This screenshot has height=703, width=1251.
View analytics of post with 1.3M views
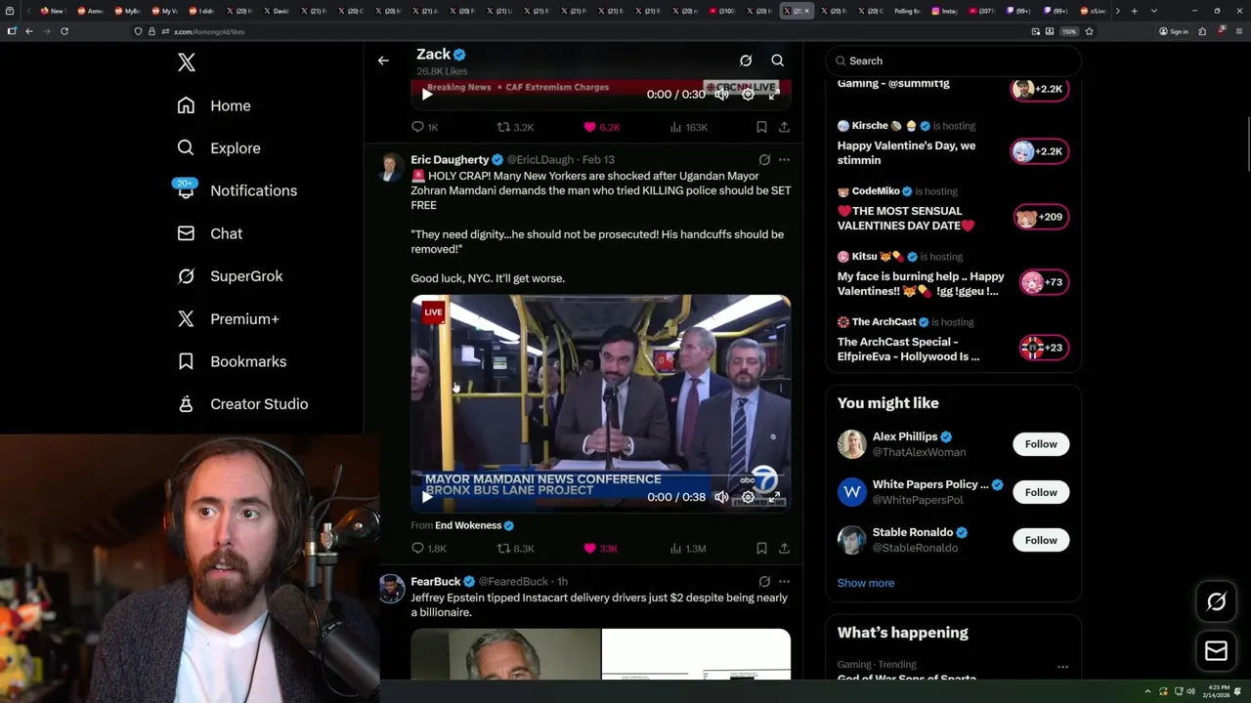687,549
